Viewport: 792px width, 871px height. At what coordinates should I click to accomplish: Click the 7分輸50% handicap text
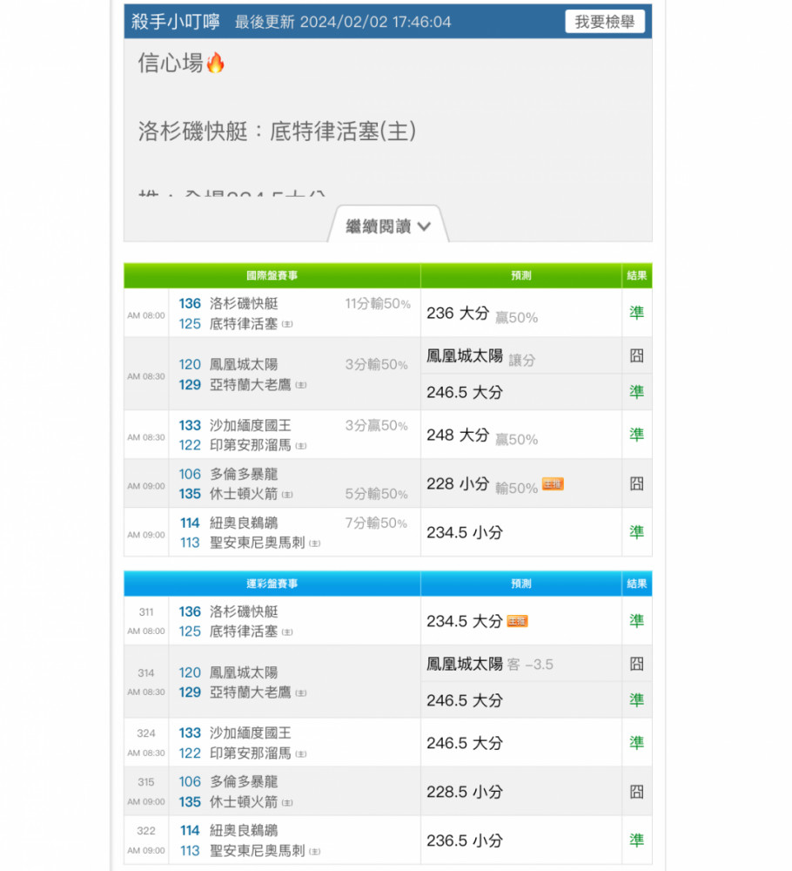[376, 523]
